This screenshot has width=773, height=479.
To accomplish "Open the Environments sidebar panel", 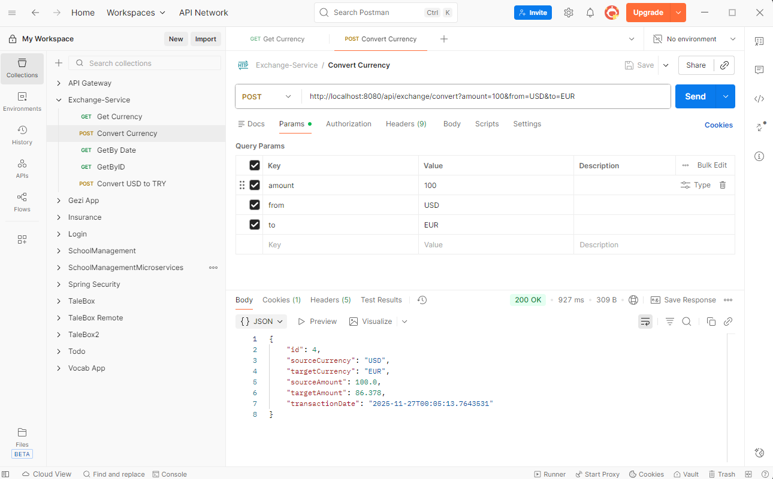I will [x=22, y=102].
